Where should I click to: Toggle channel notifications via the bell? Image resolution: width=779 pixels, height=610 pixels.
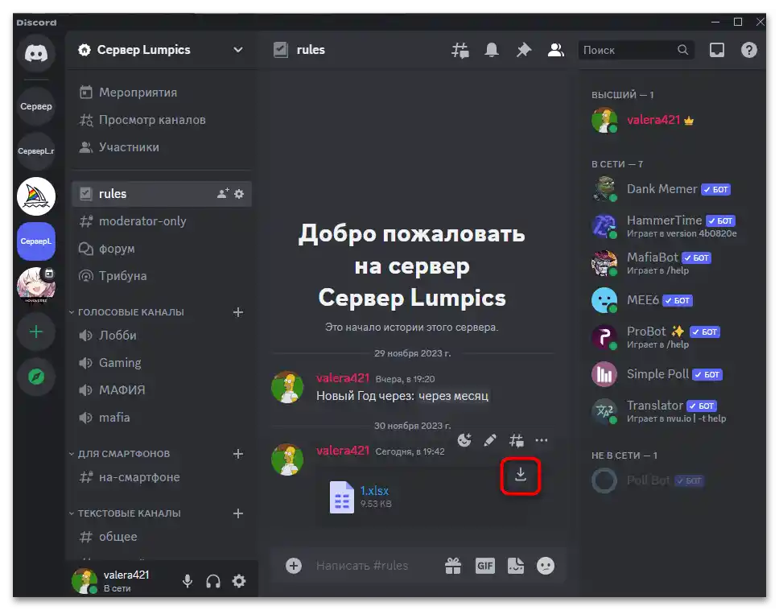click(x=492, y=49)
